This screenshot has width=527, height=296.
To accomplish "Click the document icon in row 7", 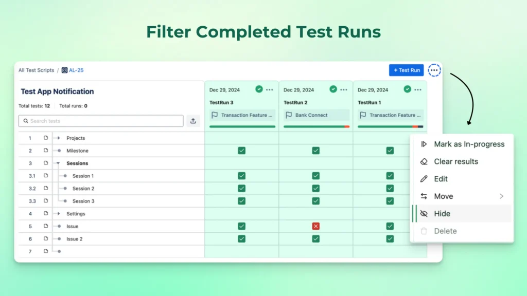I will point(46,251).
